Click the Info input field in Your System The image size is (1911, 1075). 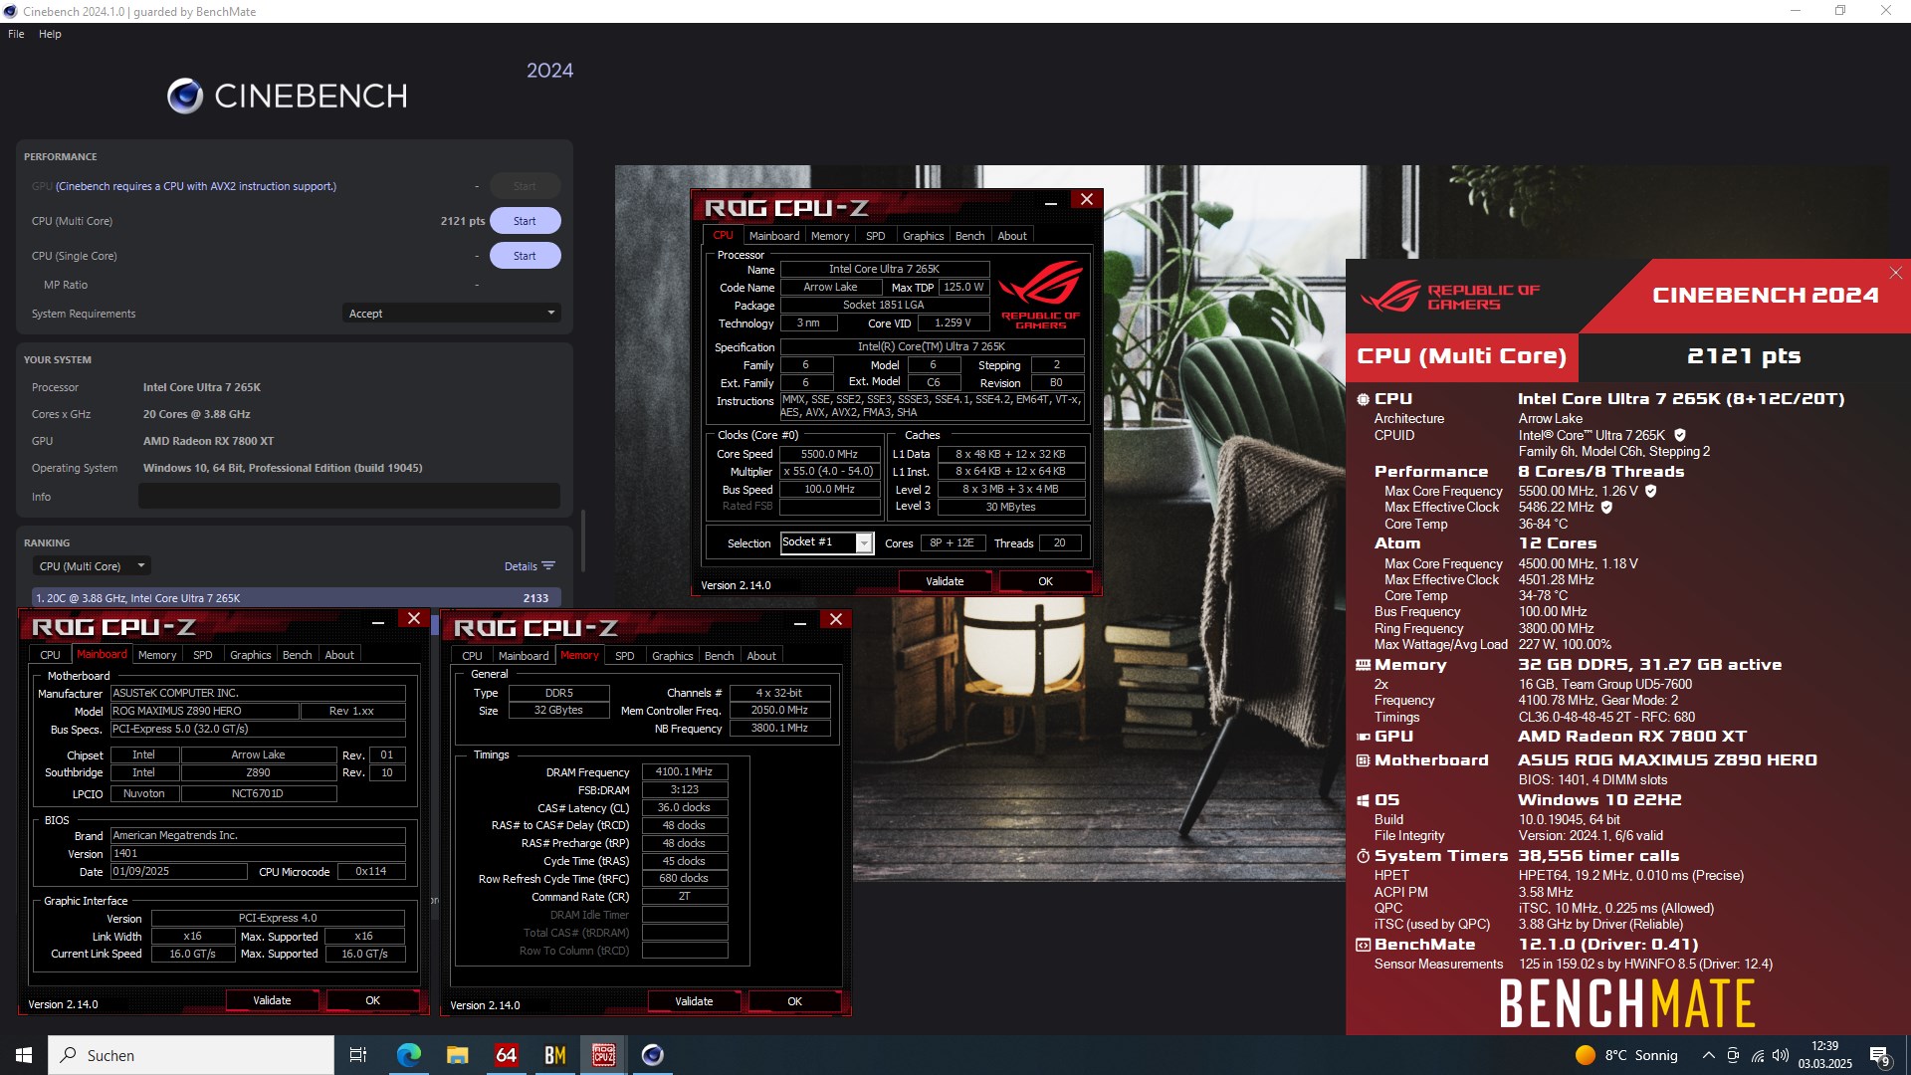pyautogui.click(x=349, y=497)
